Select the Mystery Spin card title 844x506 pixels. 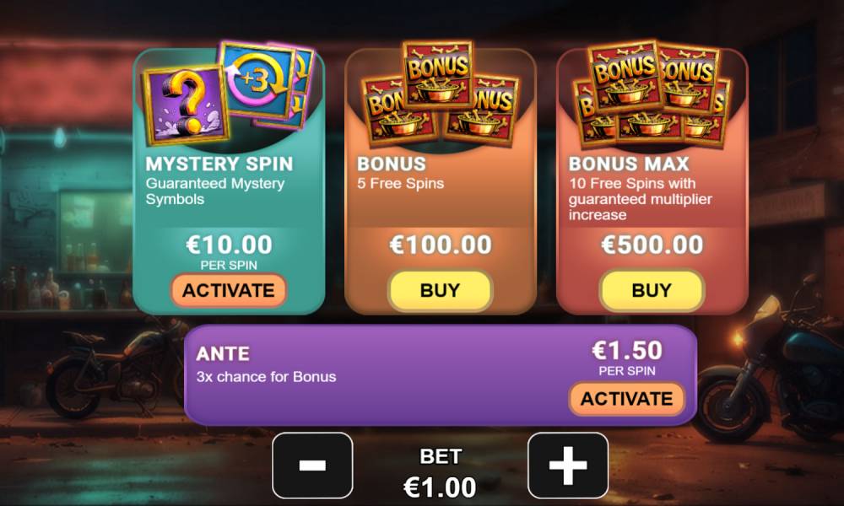(219, 164)
